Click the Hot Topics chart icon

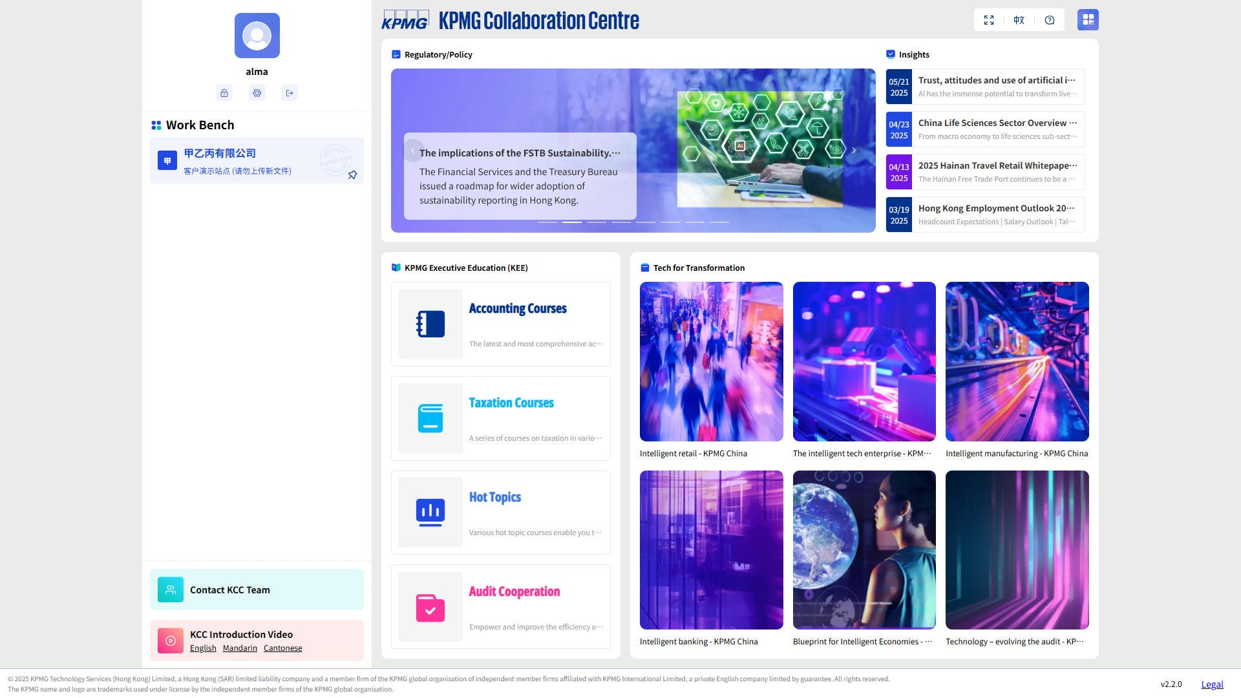tap(430, 513)
